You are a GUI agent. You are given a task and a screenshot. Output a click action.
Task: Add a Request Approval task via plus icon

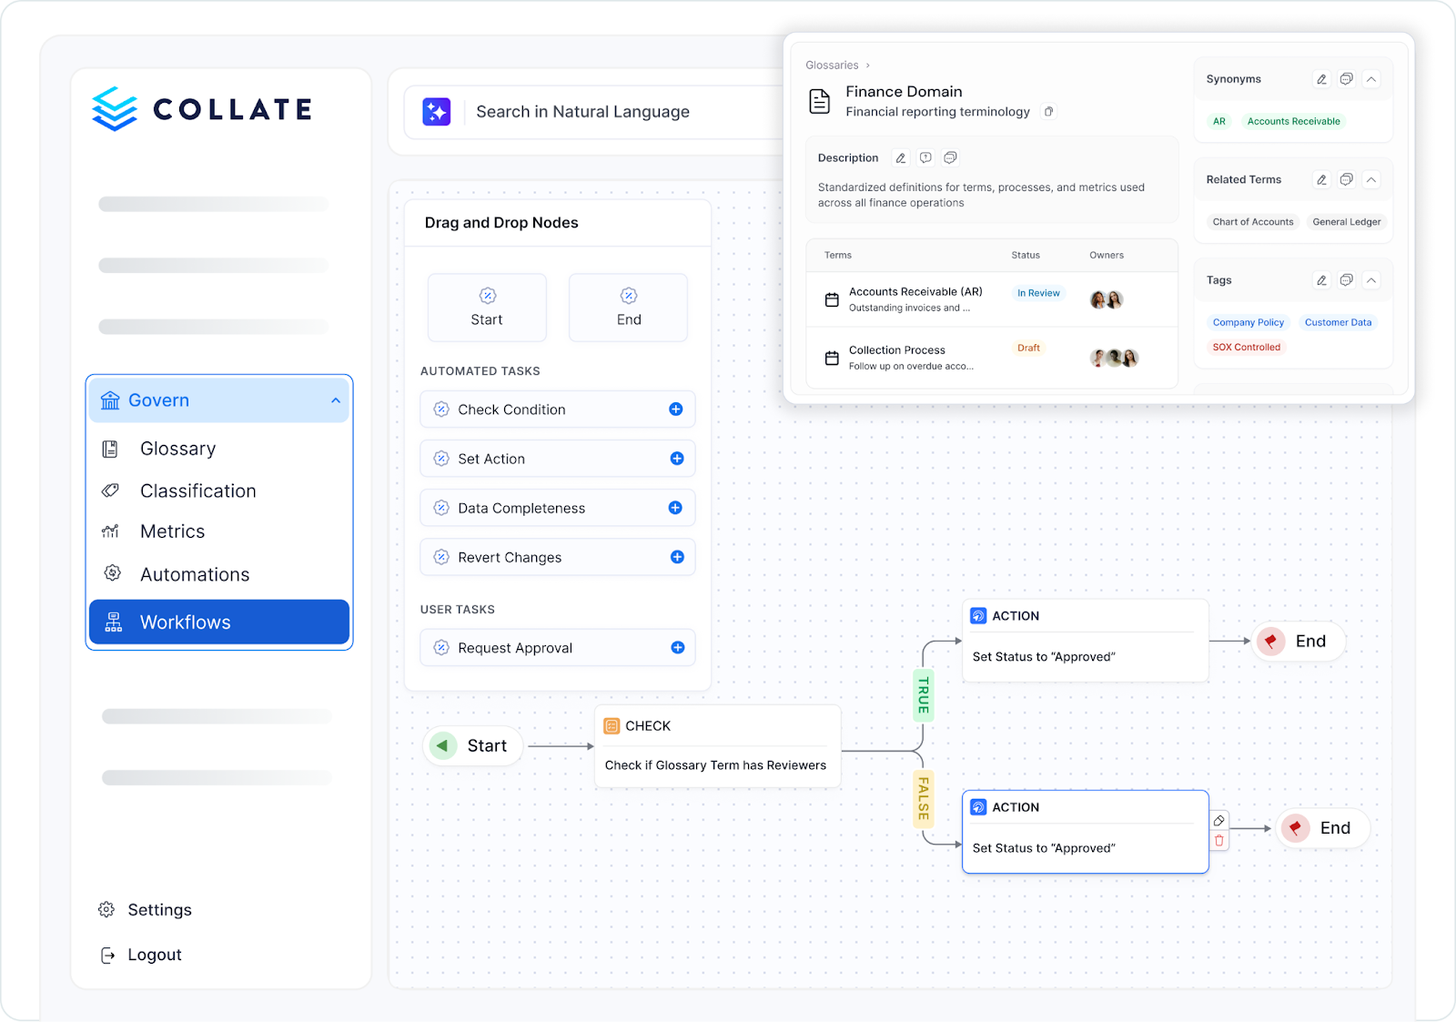(678, 648)
